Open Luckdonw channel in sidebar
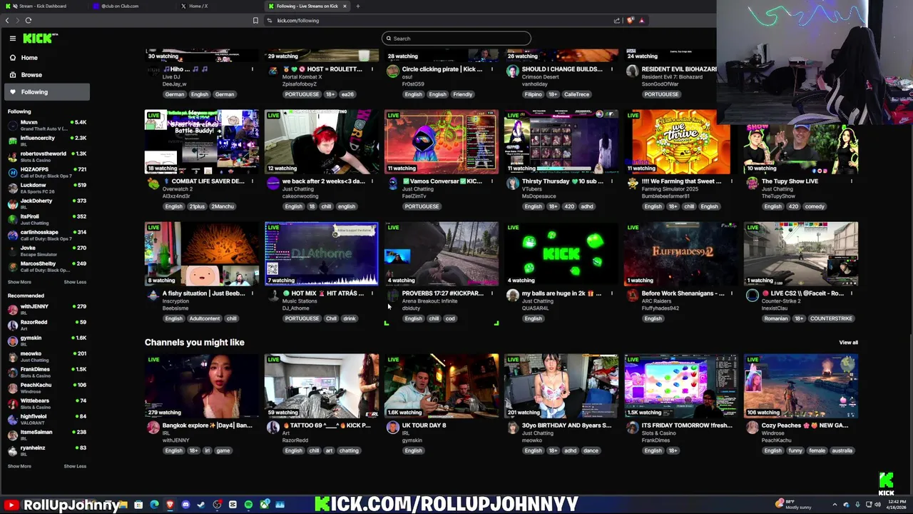 [x=46, y=188]
